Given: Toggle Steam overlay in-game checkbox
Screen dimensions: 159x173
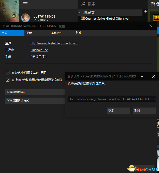Looking at the screenshot, I should [7, 73].
